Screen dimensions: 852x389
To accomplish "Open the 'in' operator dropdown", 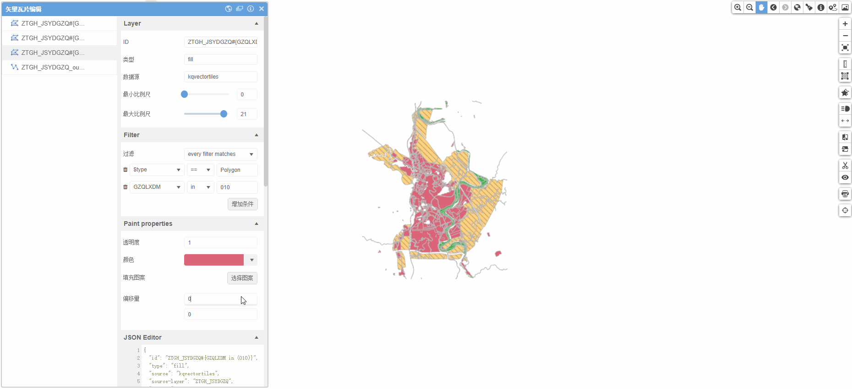I will (201, 187).
